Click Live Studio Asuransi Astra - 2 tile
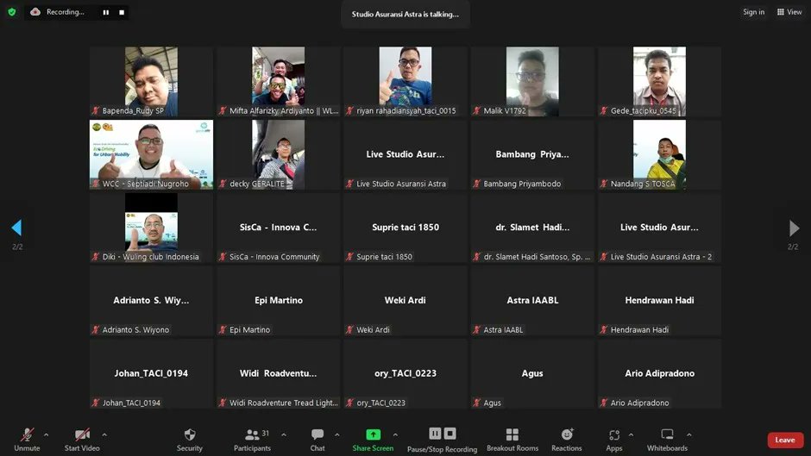The height and width of the screenshot is (456, 811). (659, 228)
